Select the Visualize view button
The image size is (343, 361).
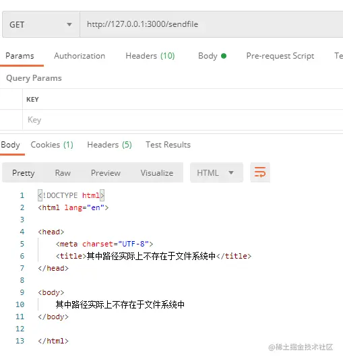coord(157,173)
